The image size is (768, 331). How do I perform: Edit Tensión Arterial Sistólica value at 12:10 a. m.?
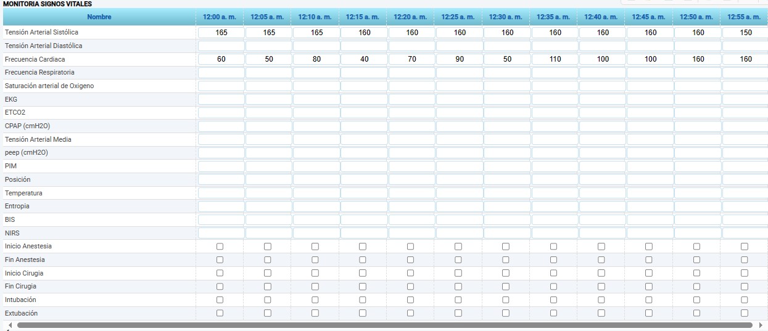pyautogui.click(x=316, y=33)
